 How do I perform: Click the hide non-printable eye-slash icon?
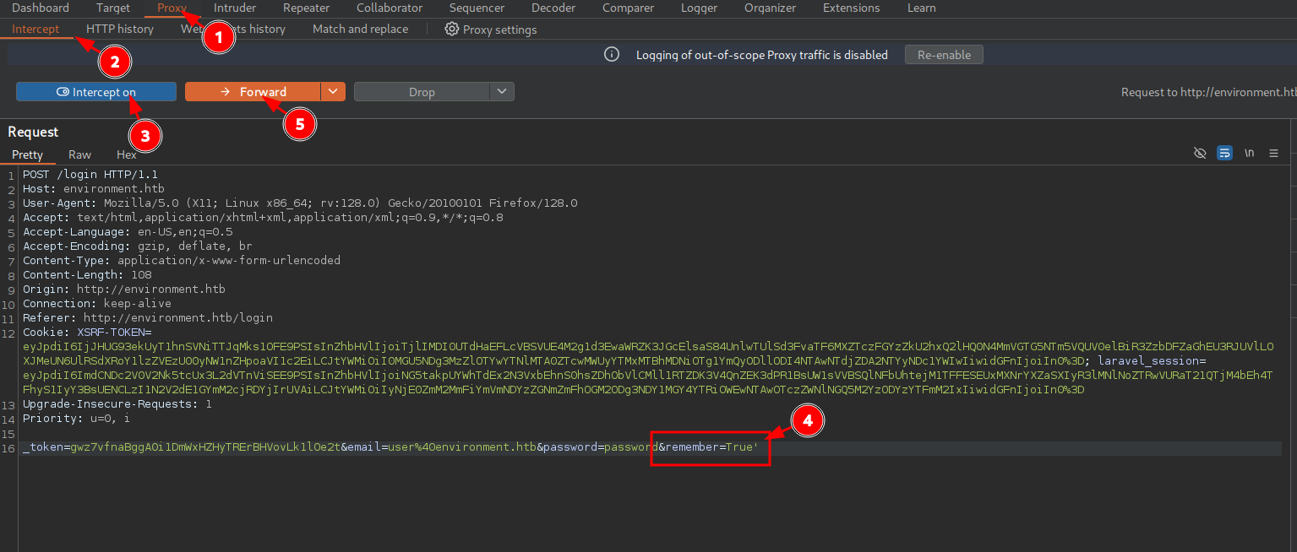point(1199,153)
